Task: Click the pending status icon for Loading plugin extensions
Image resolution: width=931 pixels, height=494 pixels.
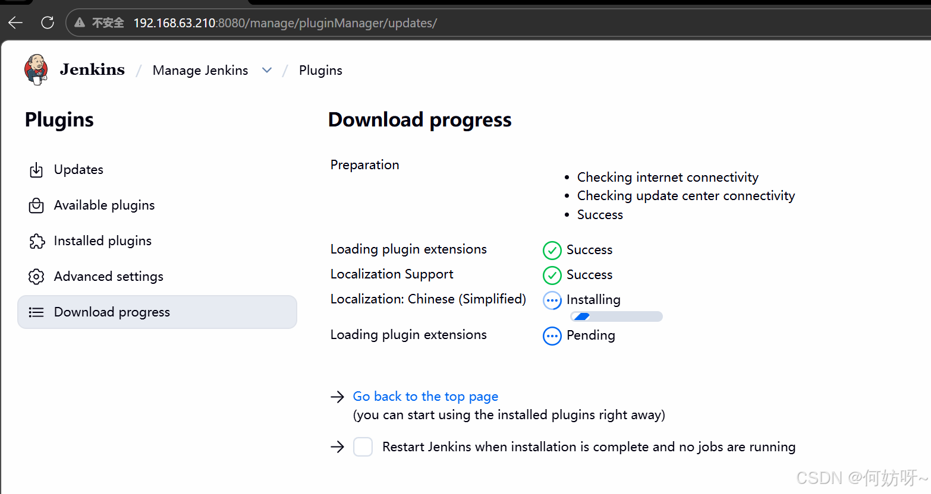Action: click(x=552, y=336)
